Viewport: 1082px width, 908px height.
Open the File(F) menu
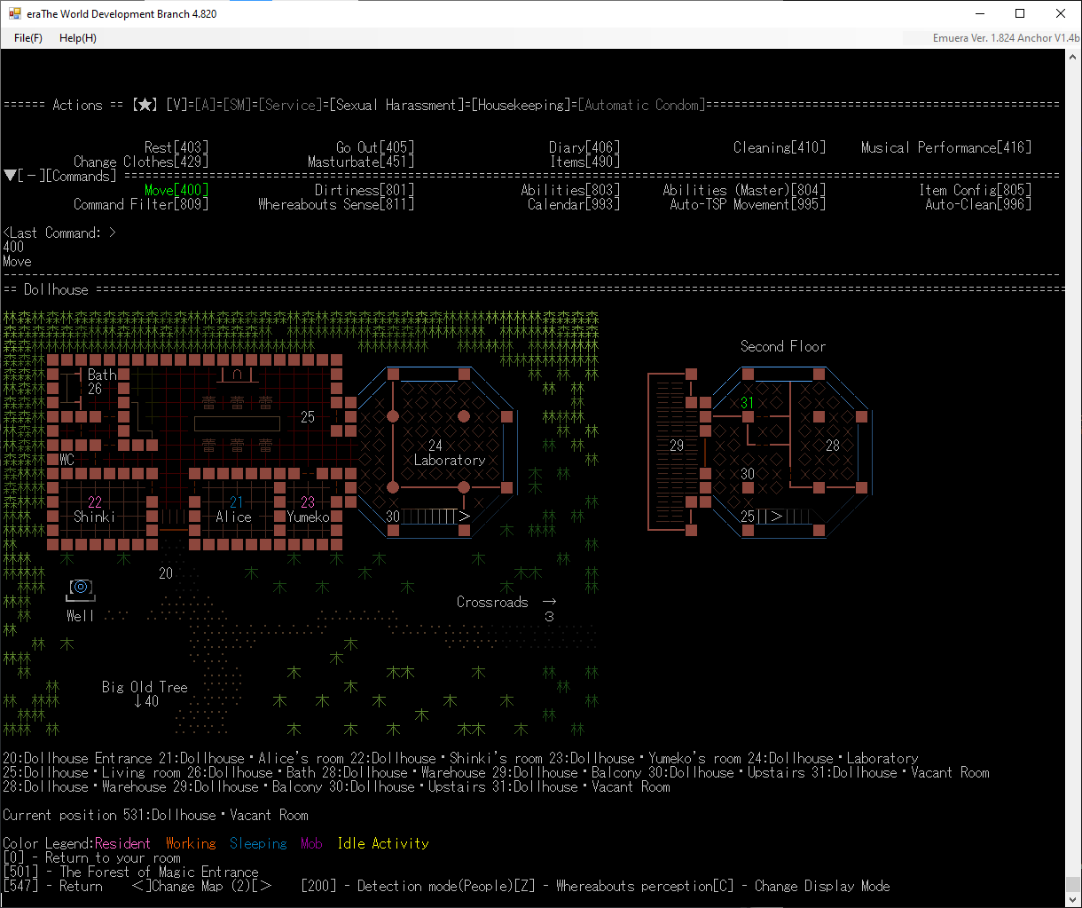click(28, 38)
